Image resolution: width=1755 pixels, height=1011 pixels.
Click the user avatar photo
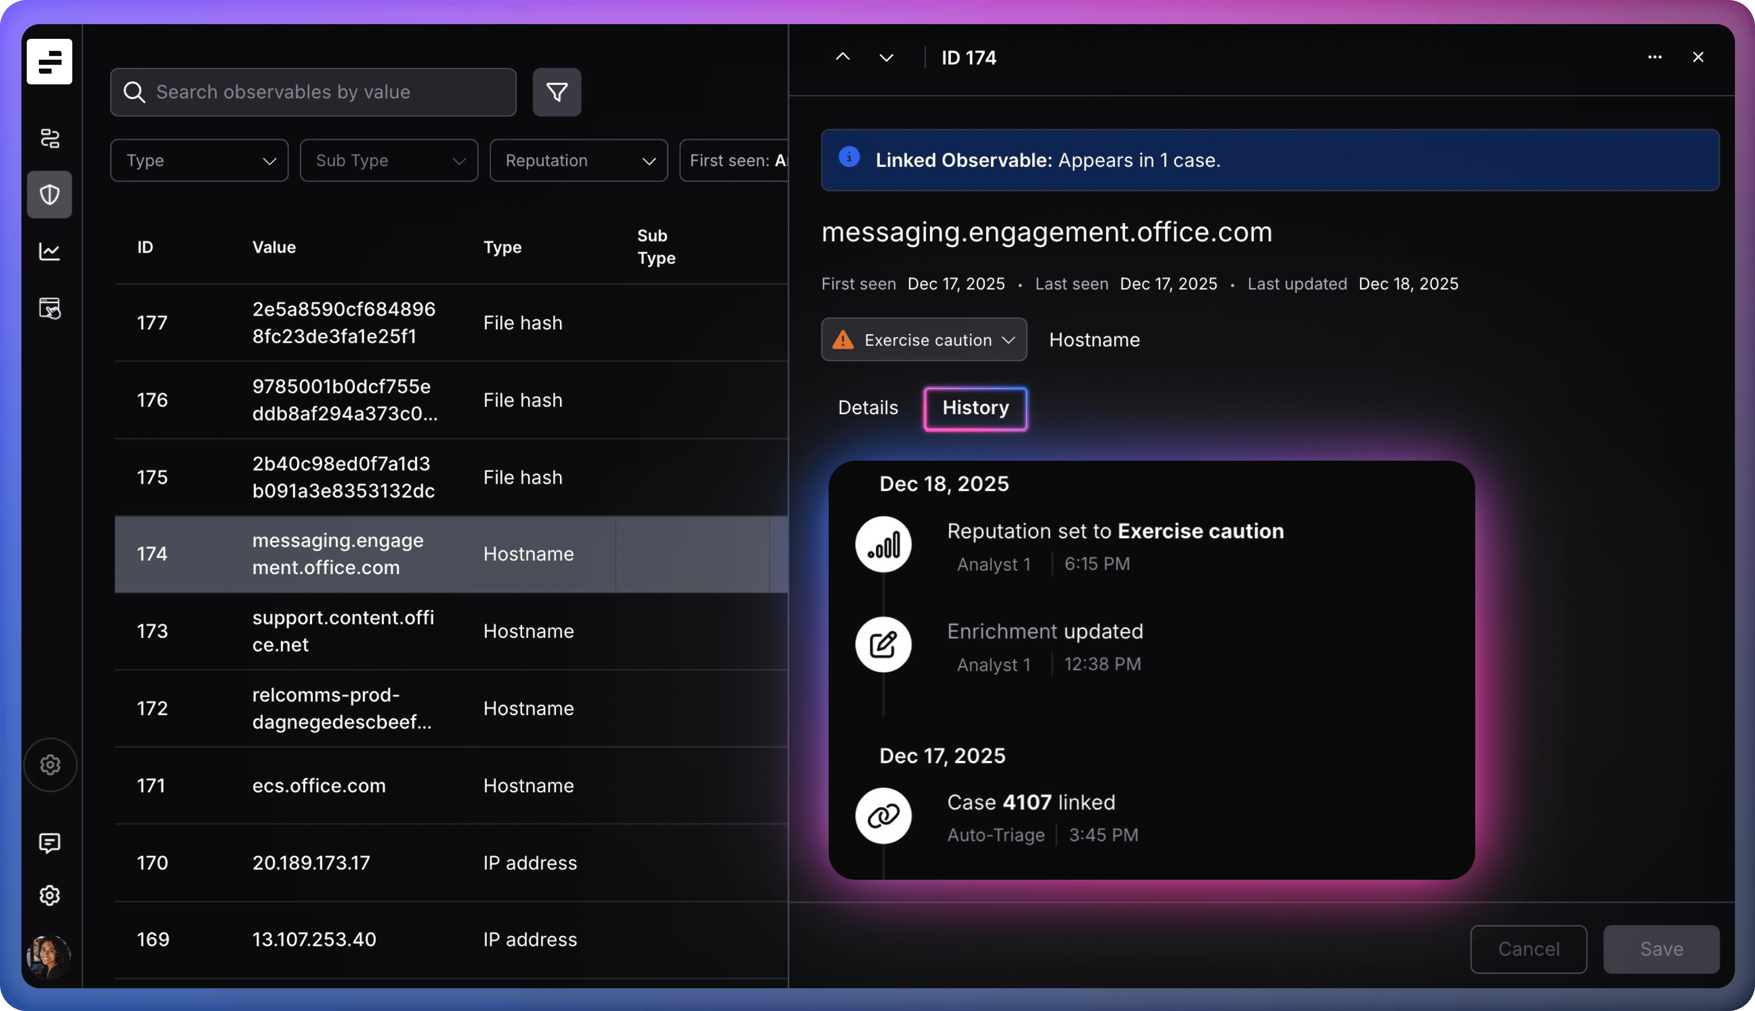(49, 956)
